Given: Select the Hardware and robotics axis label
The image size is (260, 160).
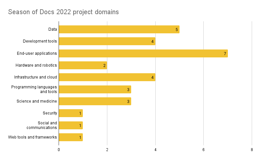Looking at the screenshot, I should [36, 65].
